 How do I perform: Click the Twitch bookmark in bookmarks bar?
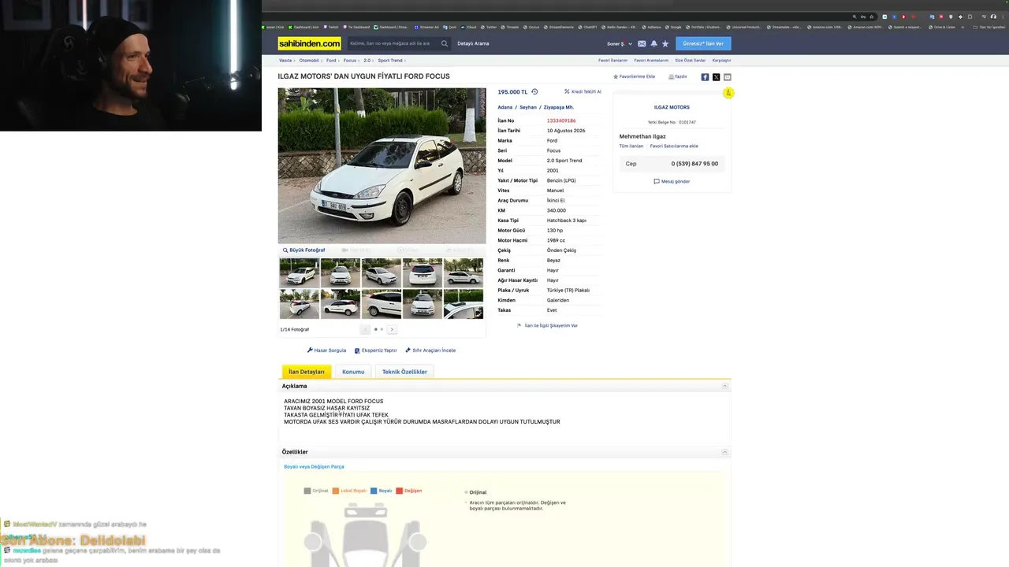333,27
